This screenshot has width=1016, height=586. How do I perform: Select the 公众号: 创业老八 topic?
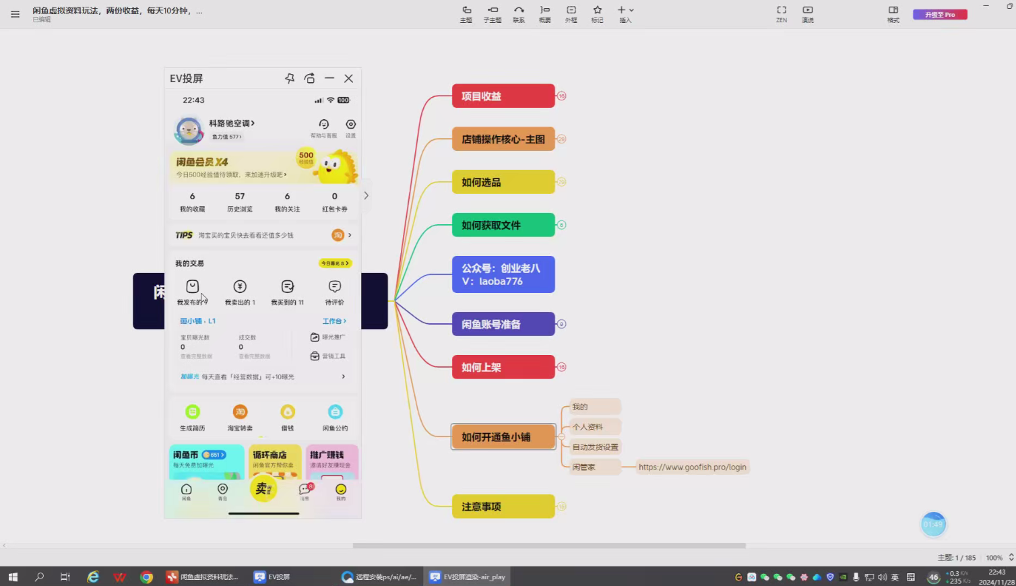[x=503, y=274]
